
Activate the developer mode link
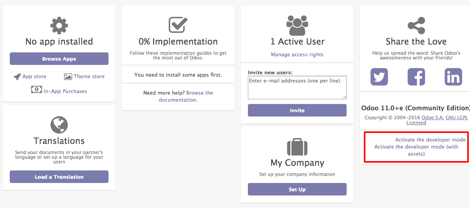click(x=430, y=140)
